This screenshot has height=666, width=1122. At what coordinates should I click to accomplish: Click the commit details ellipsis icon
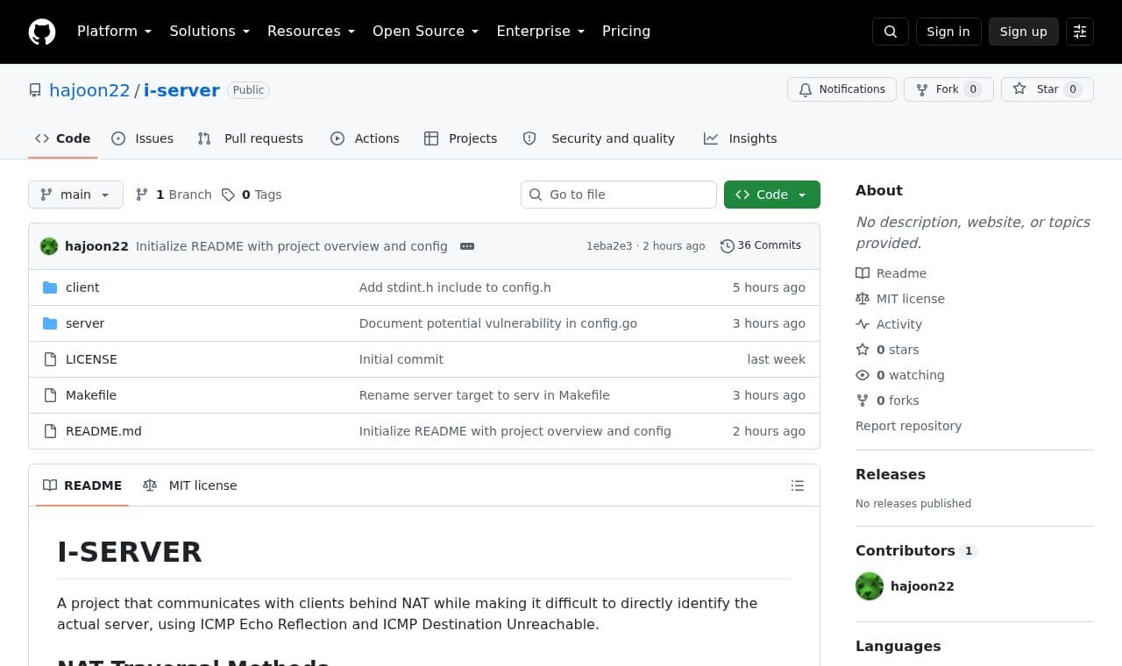click(467, 246)
